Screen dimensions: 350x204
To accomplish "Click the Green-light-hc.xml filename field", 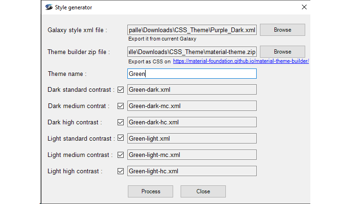I will click(x=192, y=171).
